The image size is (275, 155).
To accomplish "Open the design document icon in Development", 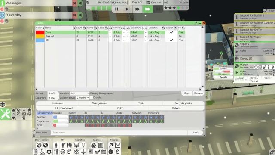I will pos(36,152).
